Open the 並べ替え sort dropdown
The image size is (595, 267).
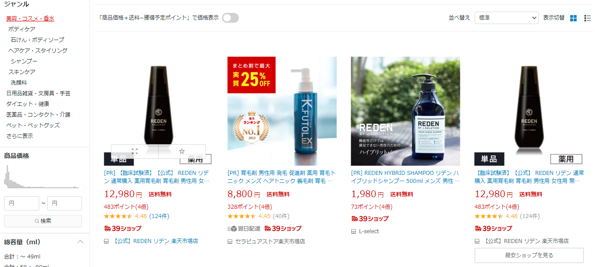[x=507, y=18]
